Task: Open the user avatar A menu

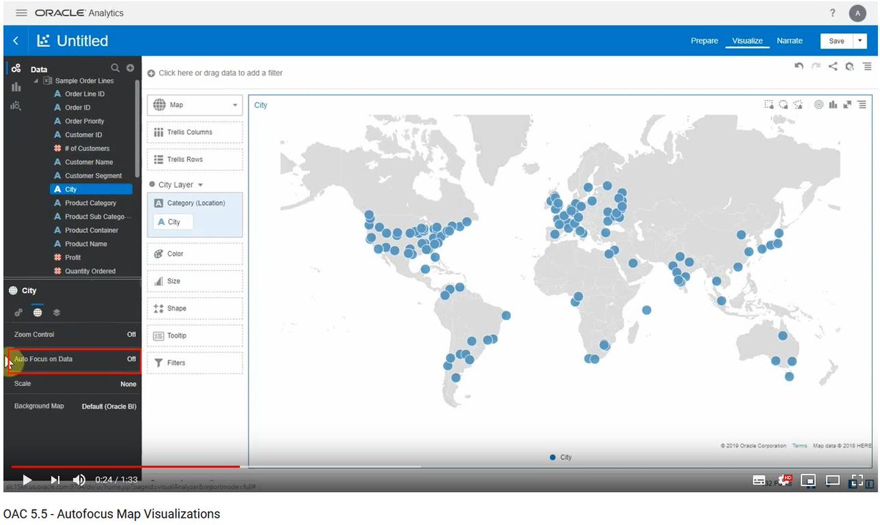Action: pos(857,13)
